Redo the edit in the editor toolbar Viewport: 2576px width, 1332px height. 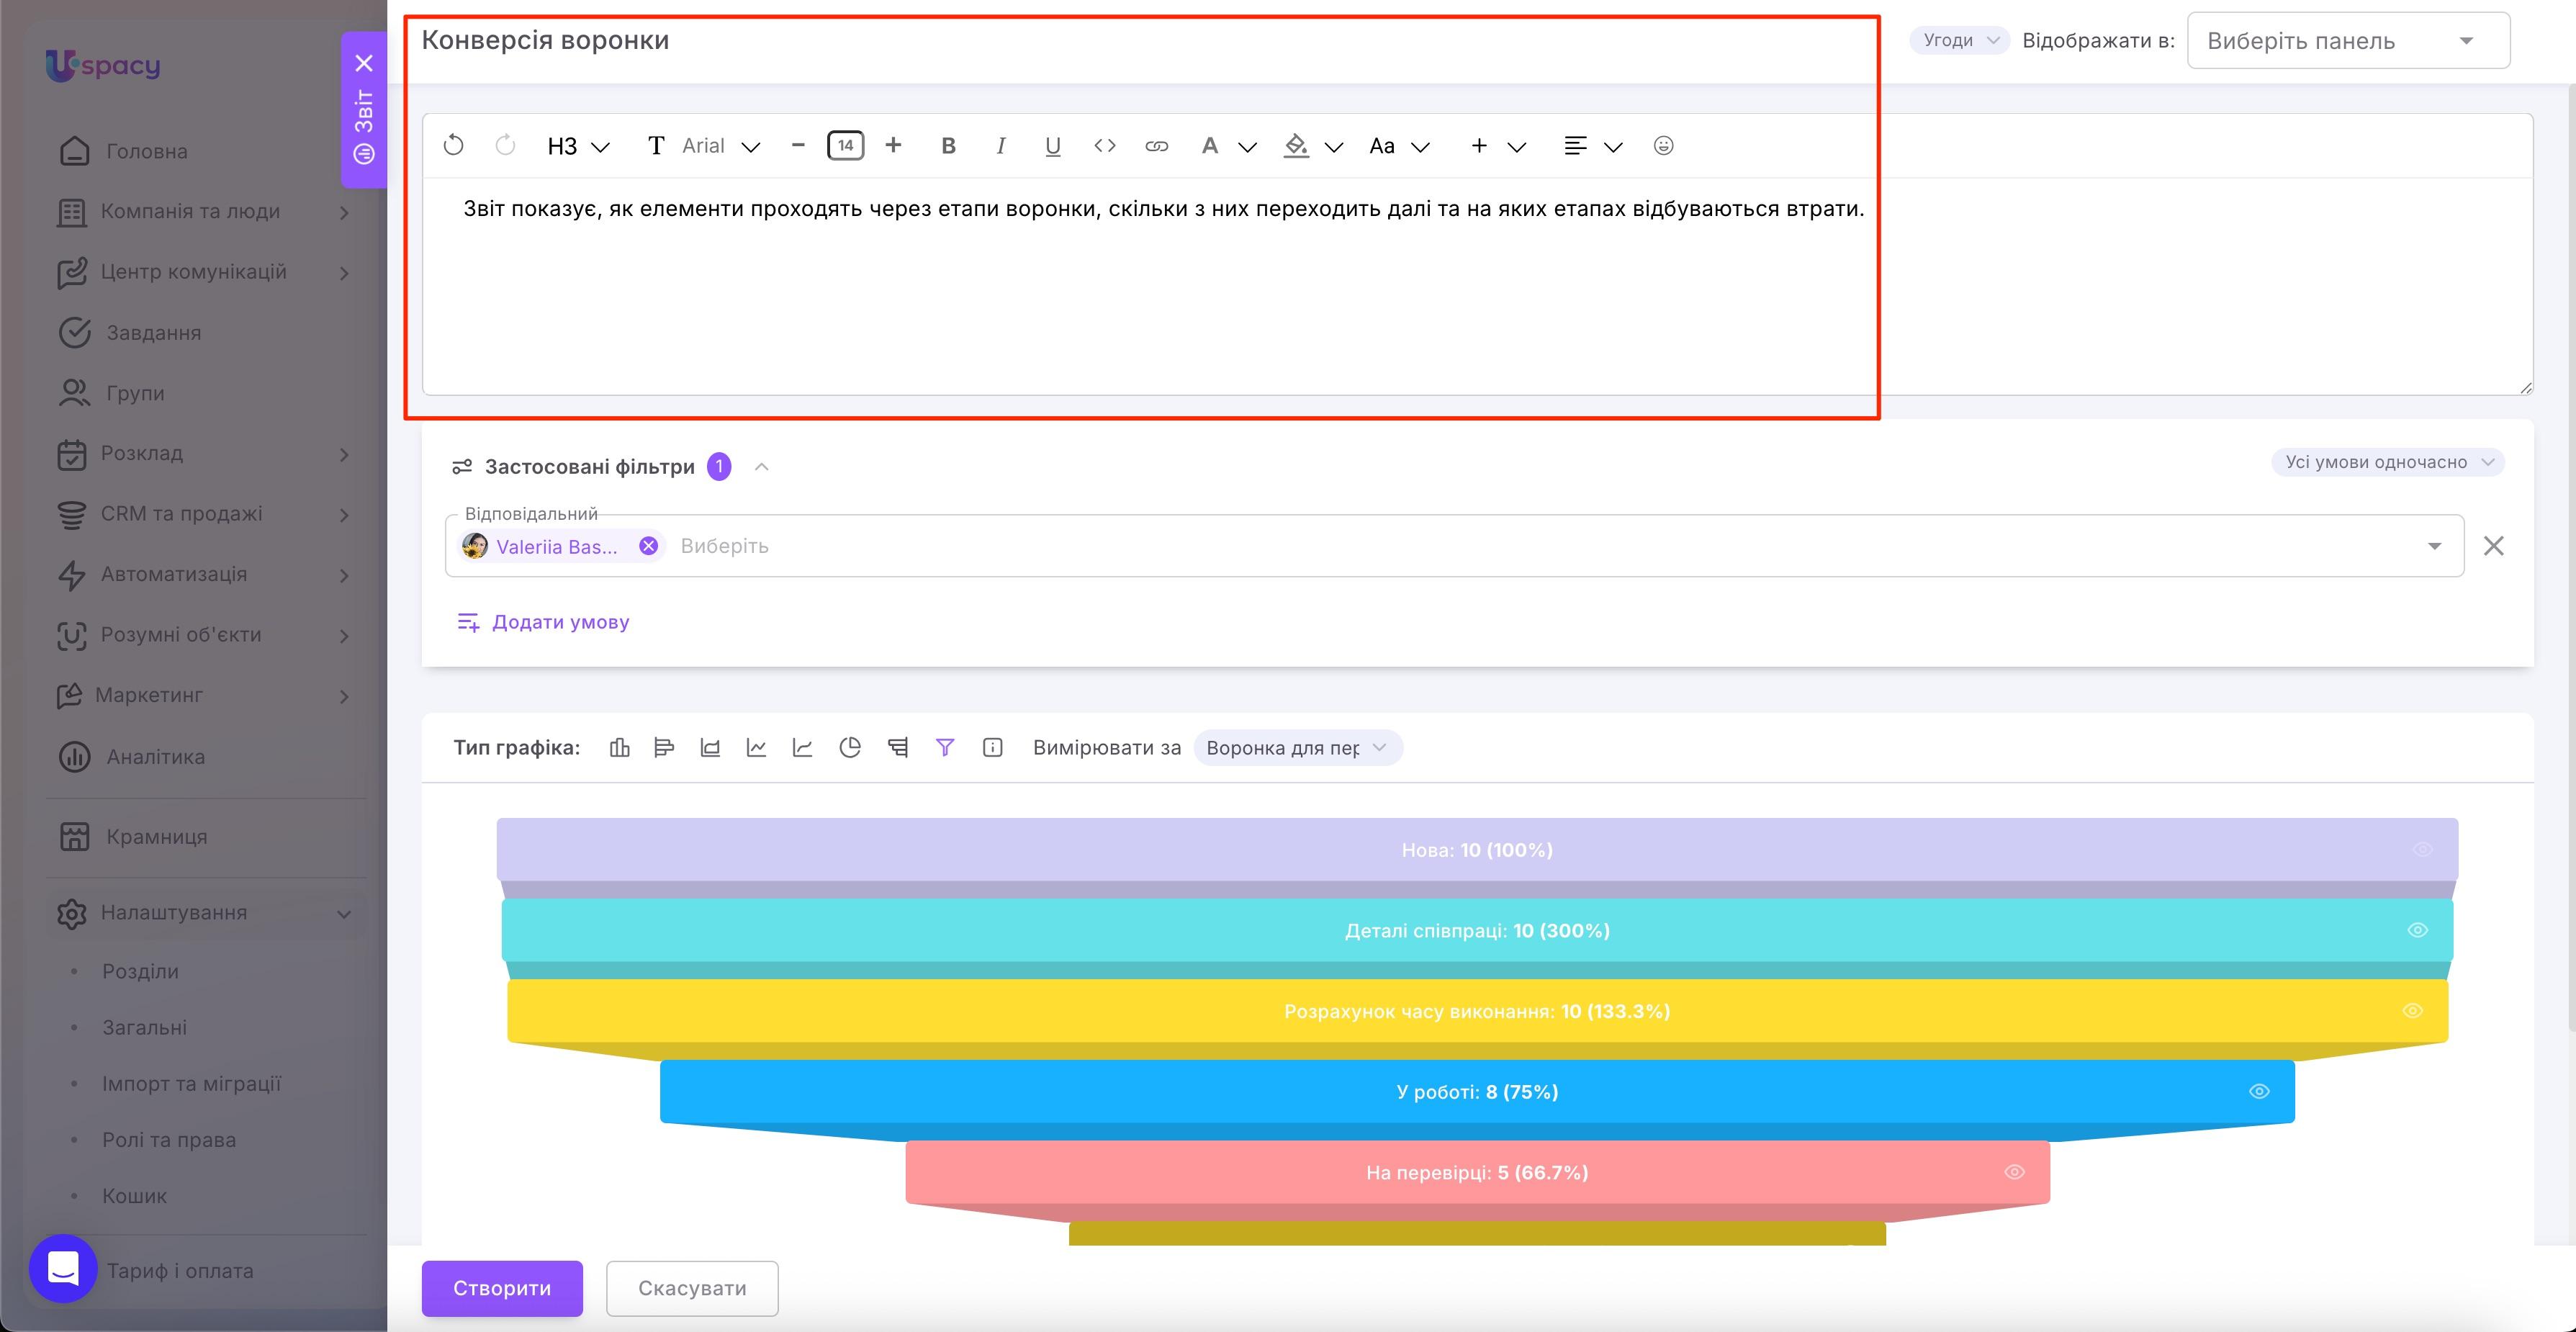(505, 146)
